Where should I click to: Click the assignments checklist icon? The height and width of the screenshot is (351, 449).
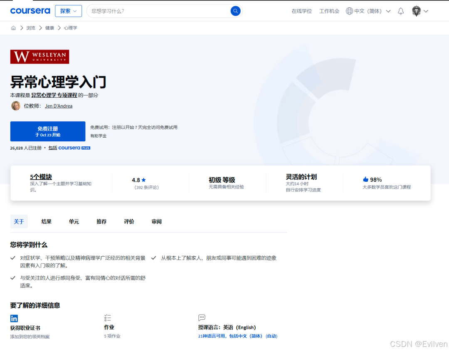[108, 318]
